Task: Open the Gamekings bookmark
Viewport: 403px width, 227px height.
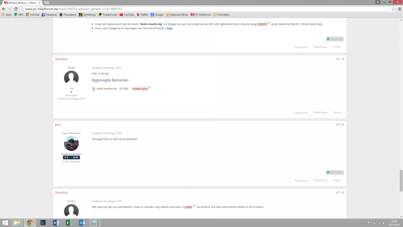Action: [87, 14]
